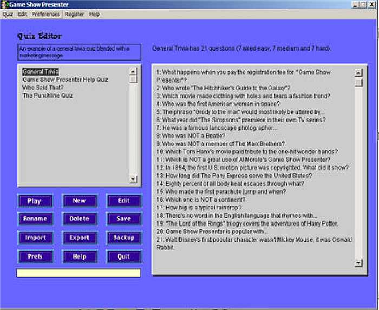Open the Edit menu
The width and height of the screenshot is (379, 310).
[x=22, y=14]
